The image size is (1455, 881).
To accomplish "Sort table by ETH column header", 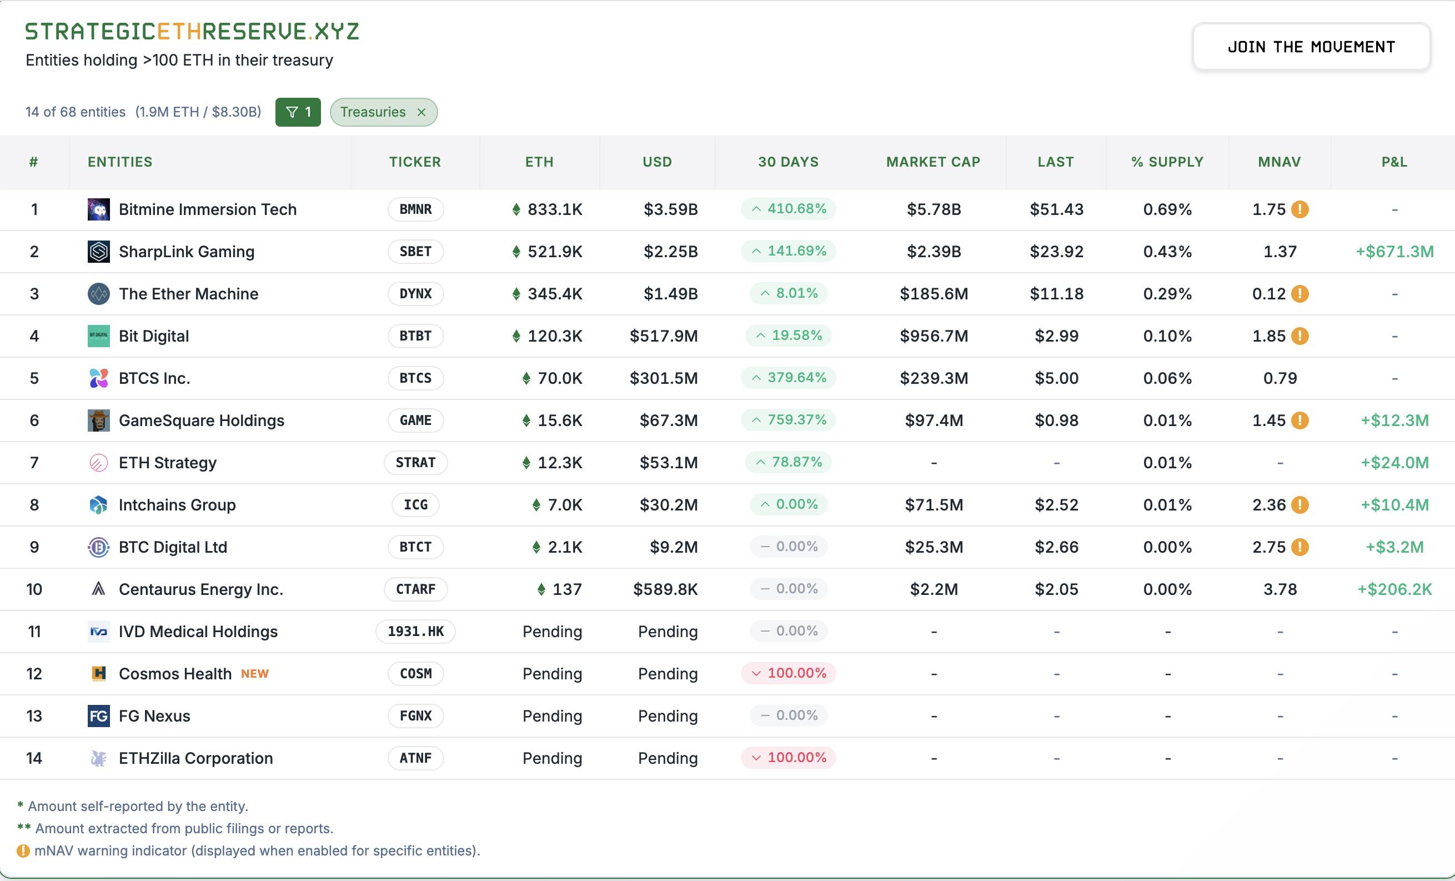I will click(539, 162).
